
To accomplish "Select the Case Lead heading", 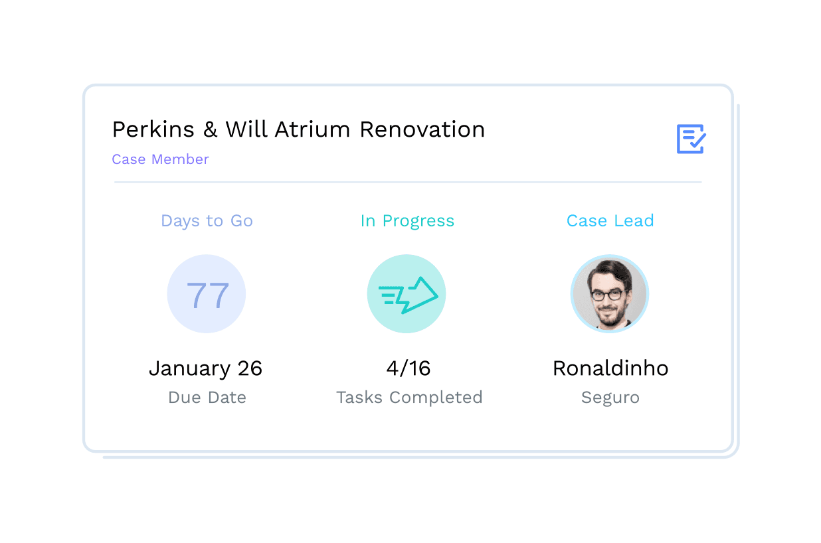I will click(610, 221).
